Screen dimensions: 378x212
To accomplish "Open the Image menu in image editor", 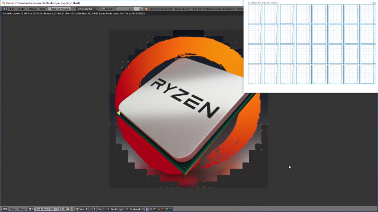I will [x=22, y=209].
